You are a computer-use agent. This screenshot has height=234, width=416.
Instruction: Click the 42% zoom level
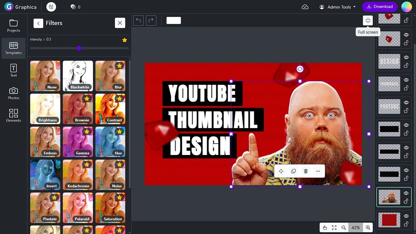356,228
